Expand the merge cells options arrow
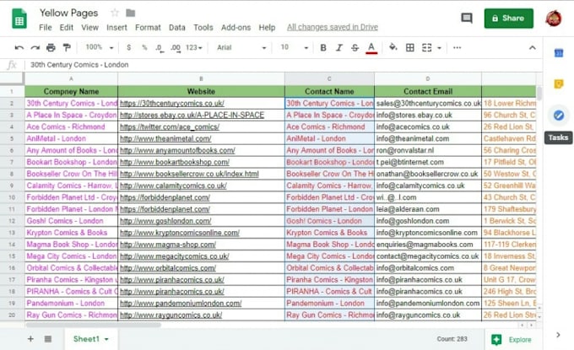 coord(439,48)
